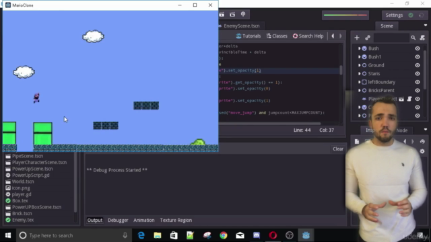Go back in script history with the left arrow
Screen dimensions: 431x242
(x=333, y=36)
